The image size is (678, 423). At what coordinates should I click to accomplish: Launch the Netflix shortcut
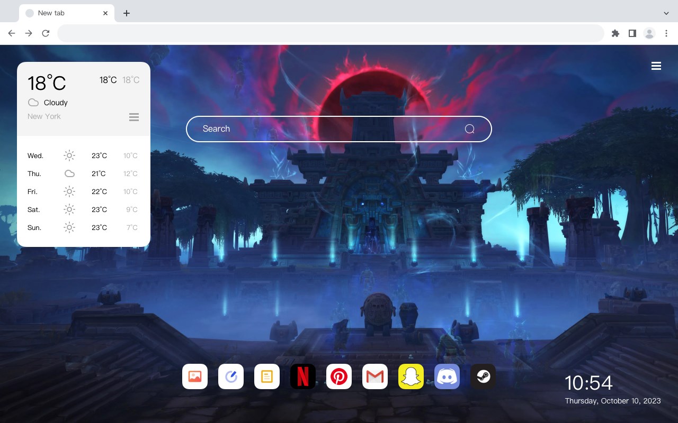pyautogui.click(x=303, y=376)
